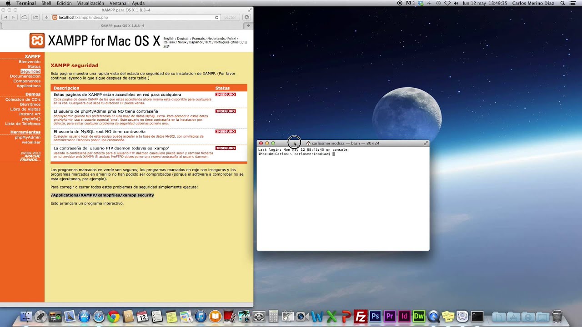The height and width of the screenshot is (327, 582).
Task: Click the Safari share button
Action: pos(35,17)
